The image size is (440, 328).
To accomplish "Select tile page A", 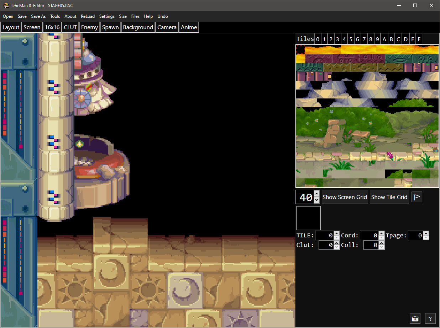I will coord(384,39).
